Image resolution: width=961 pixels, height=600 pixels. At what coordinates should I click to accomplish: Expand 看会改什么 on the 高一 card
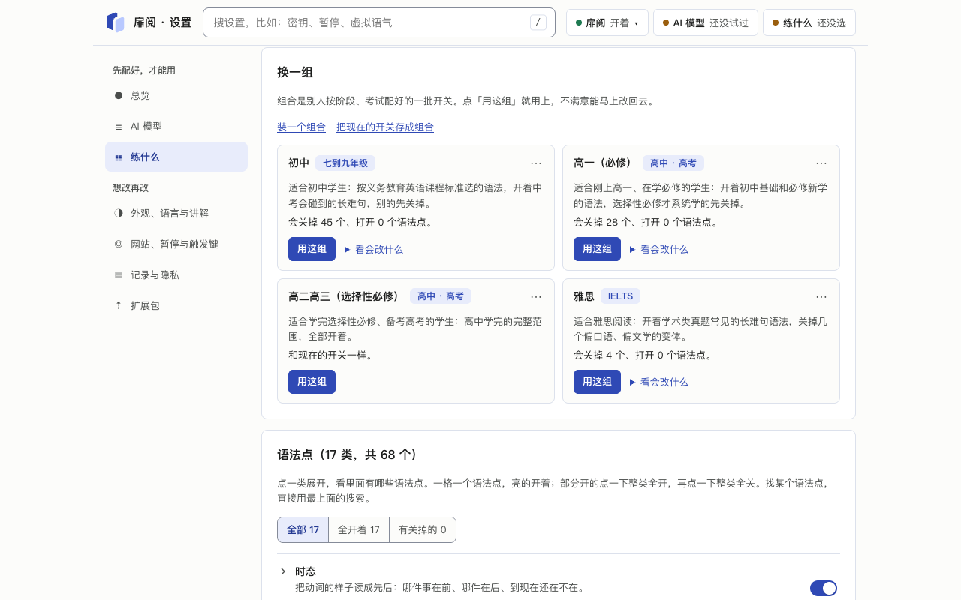(658, 249)
